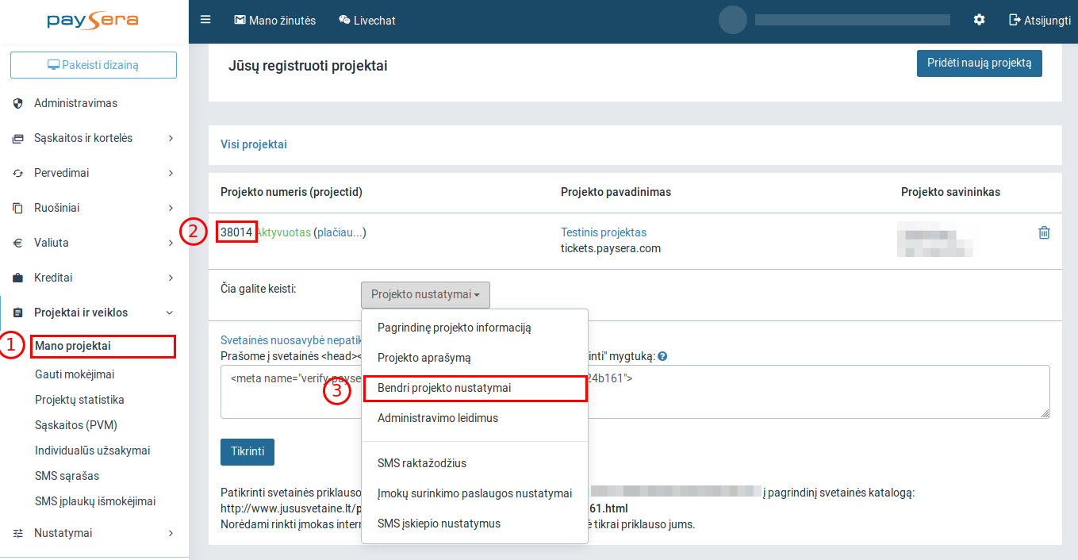Open Individualūs užsakymai submenu item
Viewport: 1078px width, 560px height.
pyautogui.click(x=92, y=451)
